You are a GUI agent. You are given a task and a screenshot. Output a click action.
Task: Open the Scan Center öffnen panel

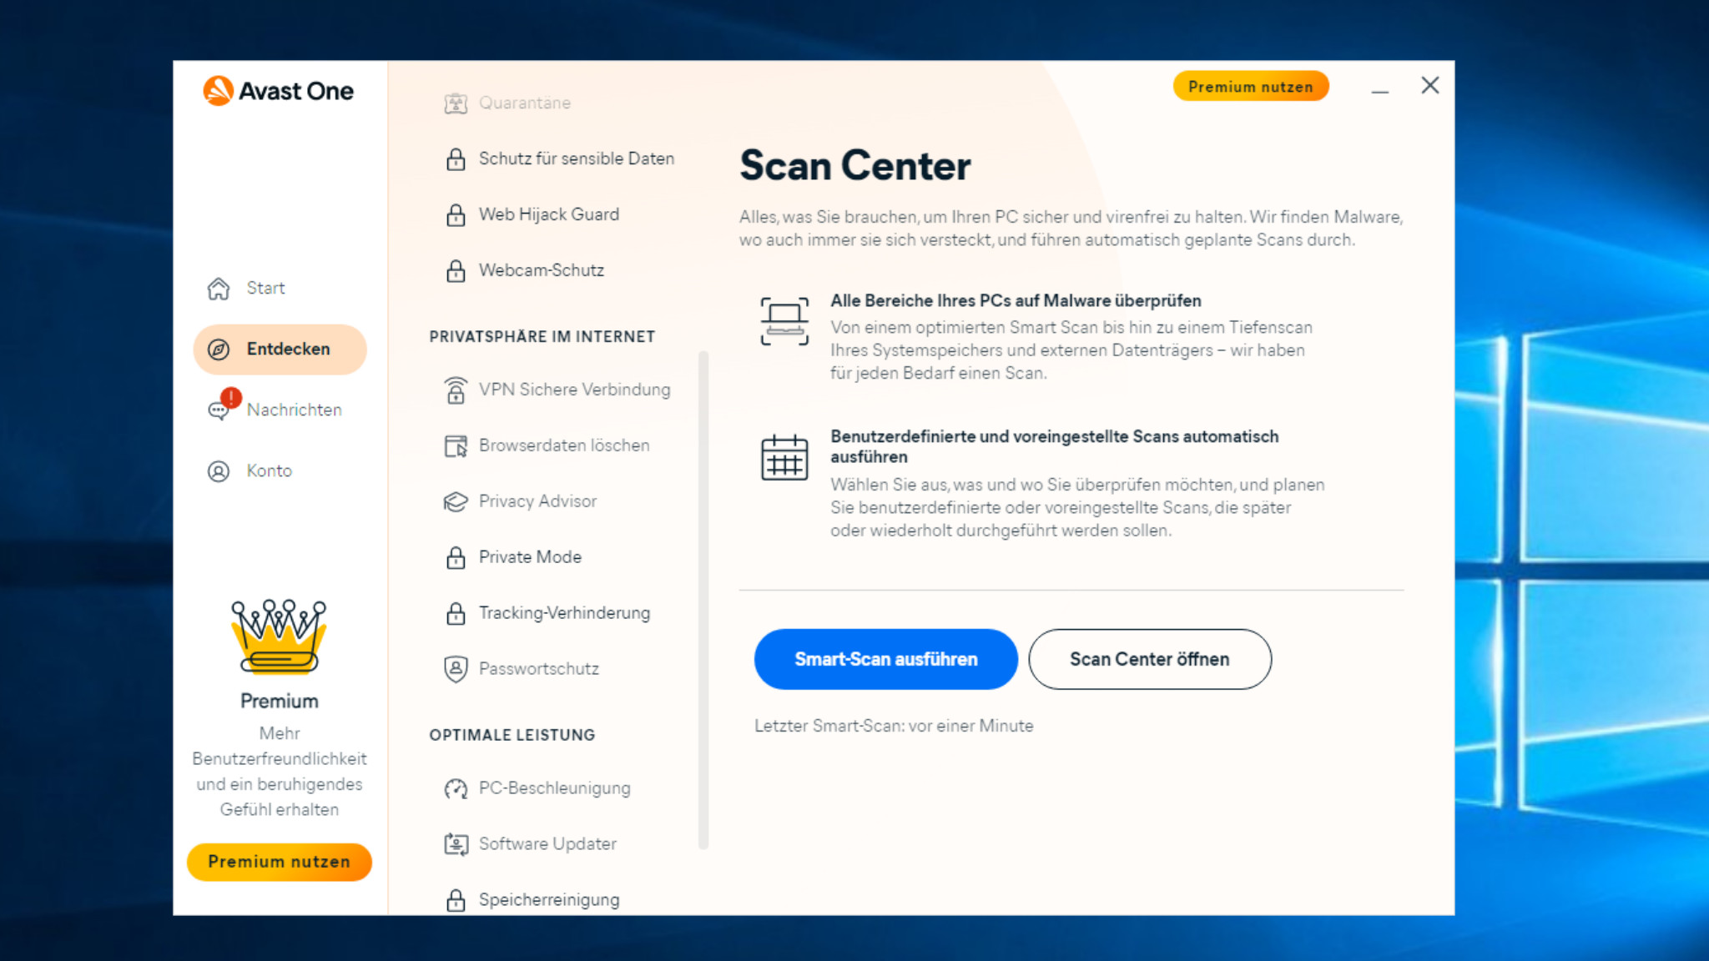pos(1149,658)
